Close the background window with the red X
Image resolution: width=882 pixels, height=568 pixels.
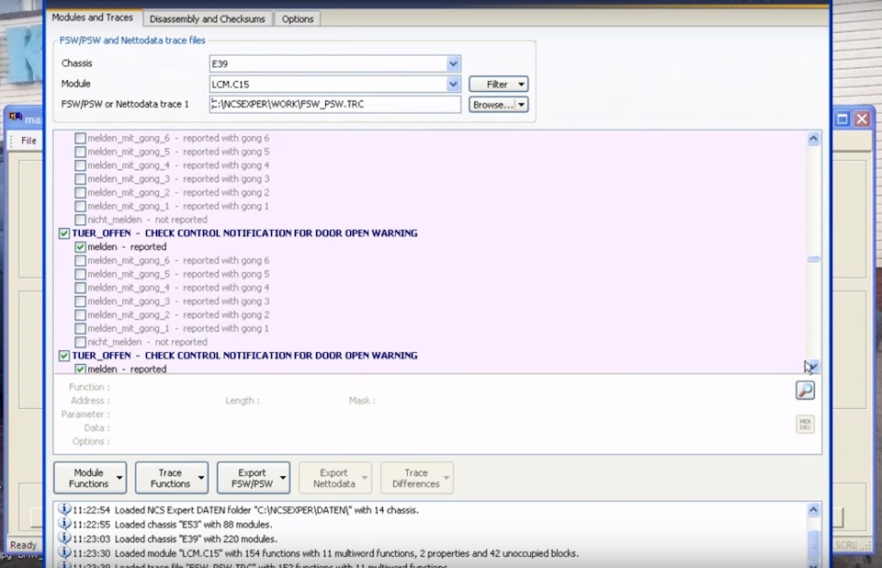coord(862,119)
